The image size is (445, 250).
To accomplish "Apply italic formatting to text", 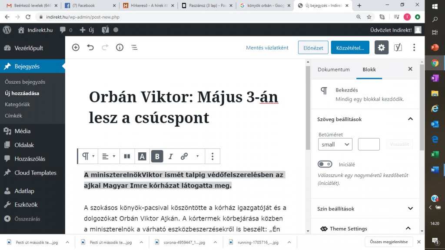I will point(171,156).
